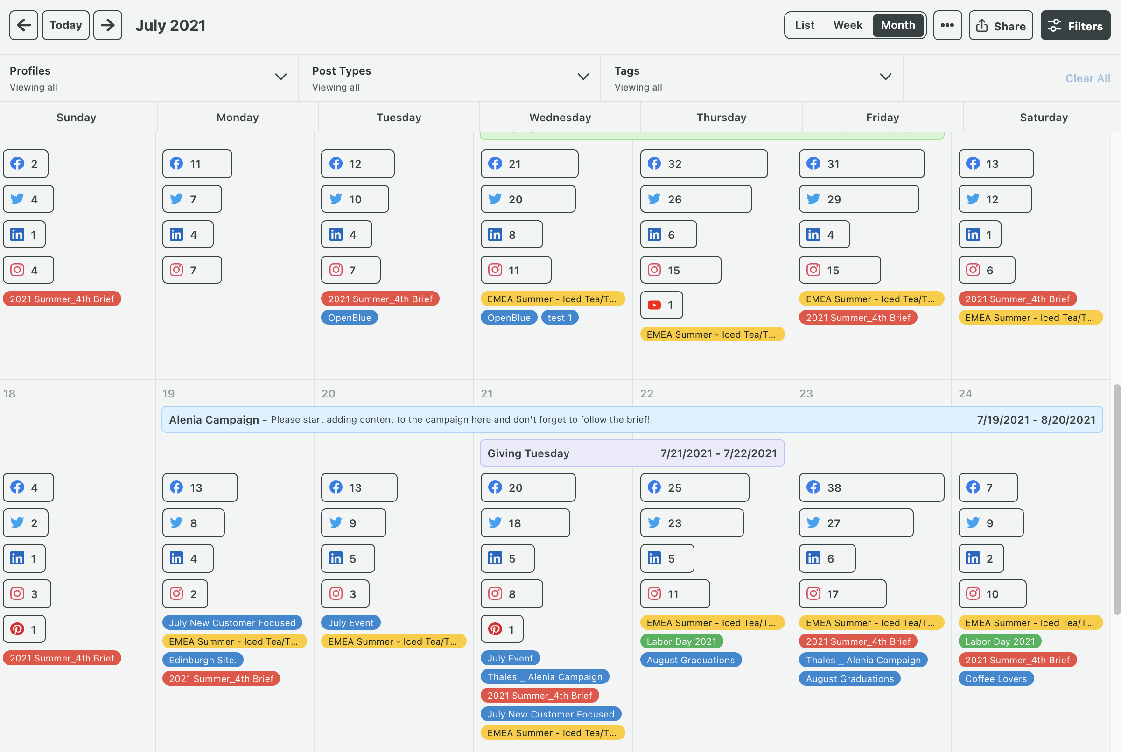1121x752 pixels.
Task: Open the Giving Tuesday event banner
Action: 632,453
